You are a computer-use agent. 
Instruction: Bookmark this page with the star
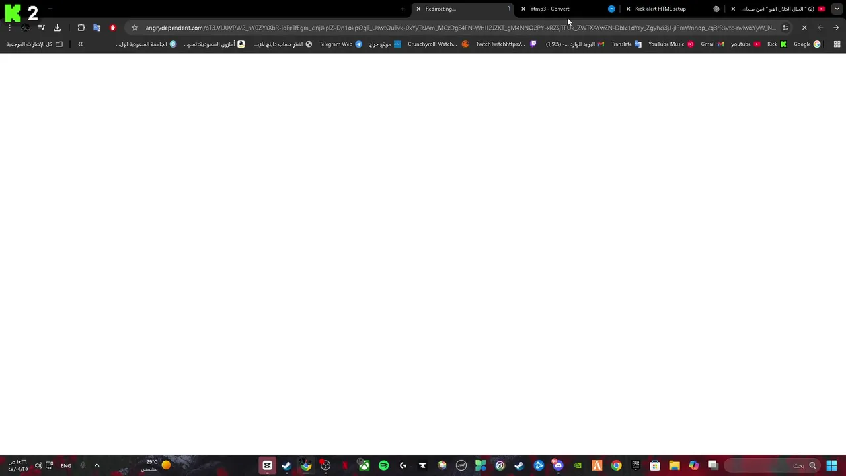click(135, 28)
